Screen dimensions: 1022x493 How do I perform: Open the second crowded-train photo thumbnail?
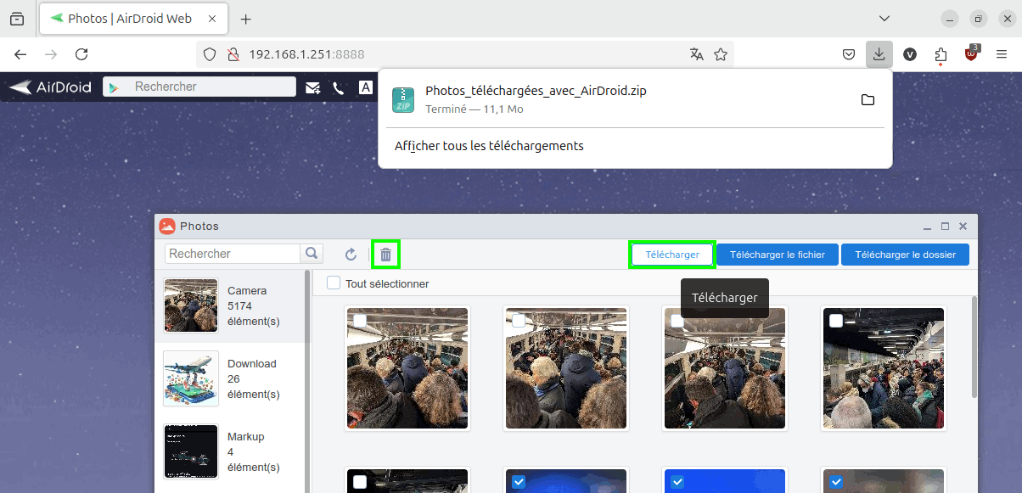(x=566, y=368)
